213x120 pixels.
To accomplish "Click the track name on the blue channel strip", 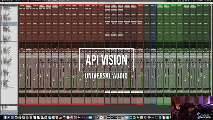I will [153, 92].
